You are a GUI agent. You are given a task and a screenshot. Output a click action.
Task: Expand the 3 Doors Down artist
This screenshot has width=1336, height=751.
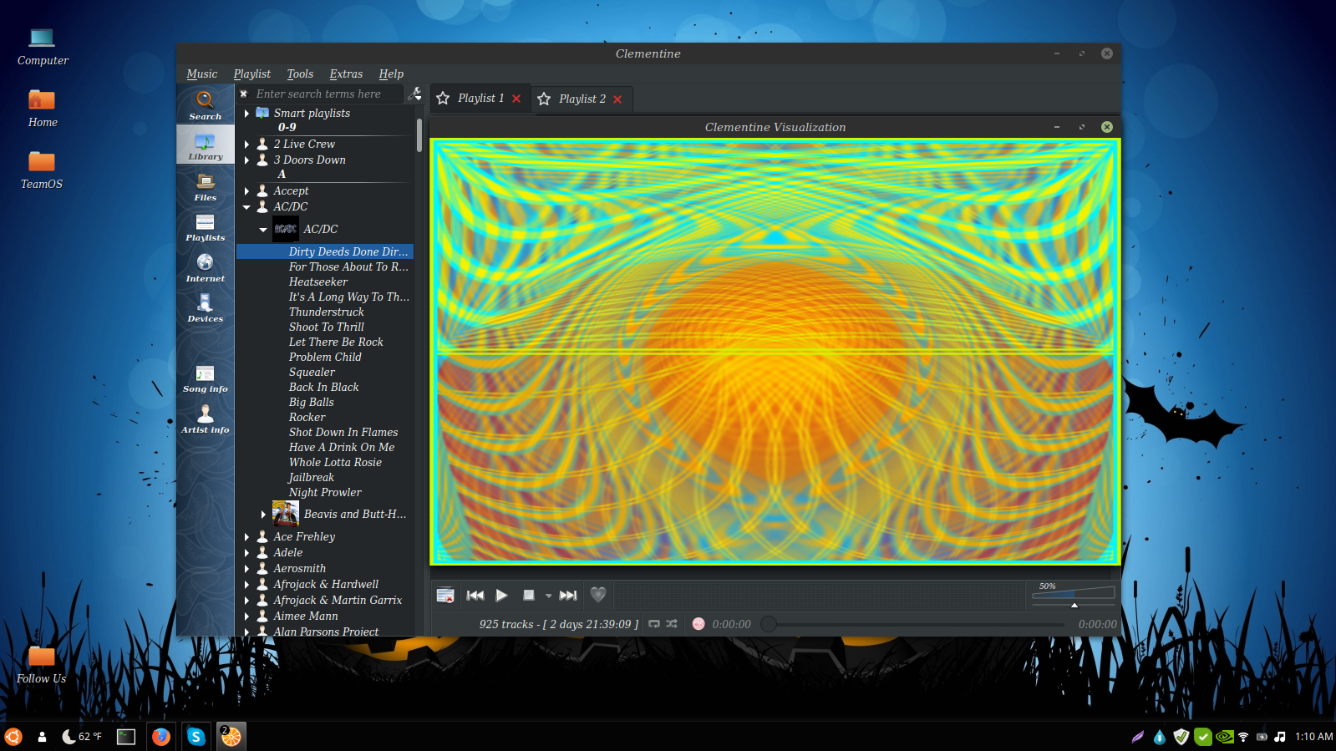(246, 160)
